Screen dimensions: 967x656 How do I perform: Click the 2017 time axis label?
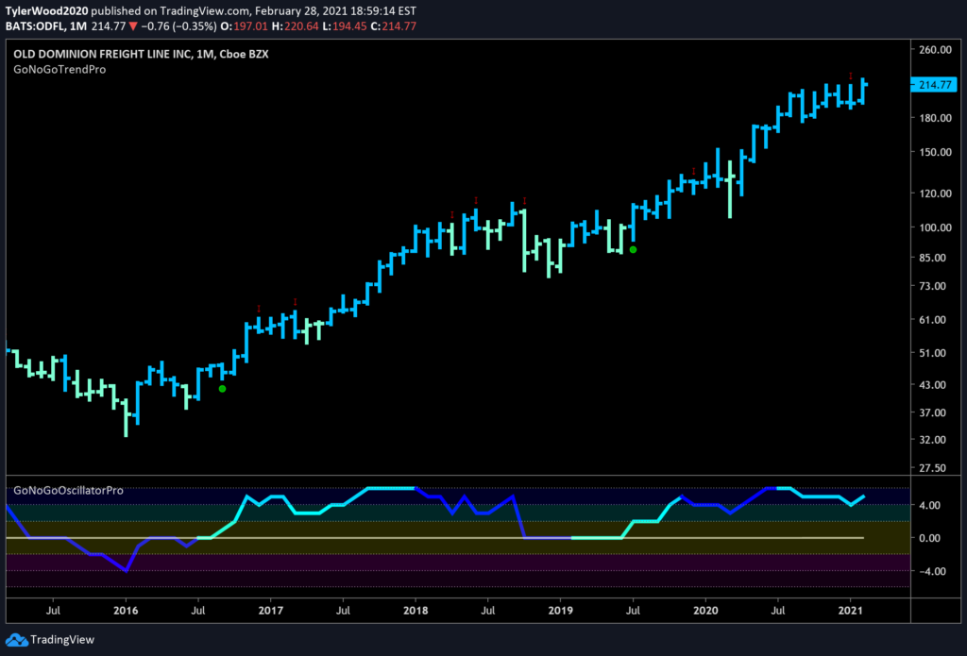tap(271, 611)
